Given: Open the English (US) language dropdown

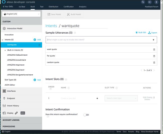Looking at the screenshot, I should tap(21, 14).
